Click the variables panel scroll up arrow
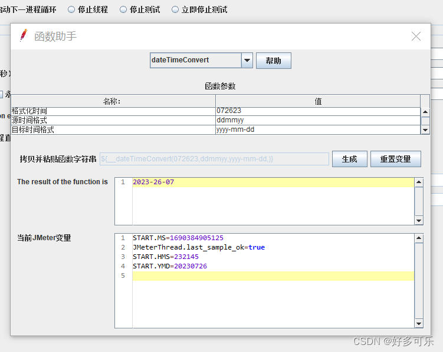The height and width of the screenshot is (352, 443). pyautogui.click(x=419, y=238)
